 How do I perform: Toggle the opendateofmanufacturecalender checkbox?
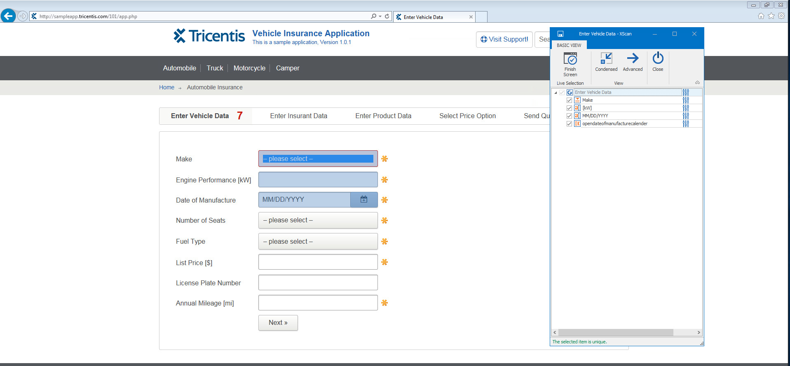click(x=569, y=124)
